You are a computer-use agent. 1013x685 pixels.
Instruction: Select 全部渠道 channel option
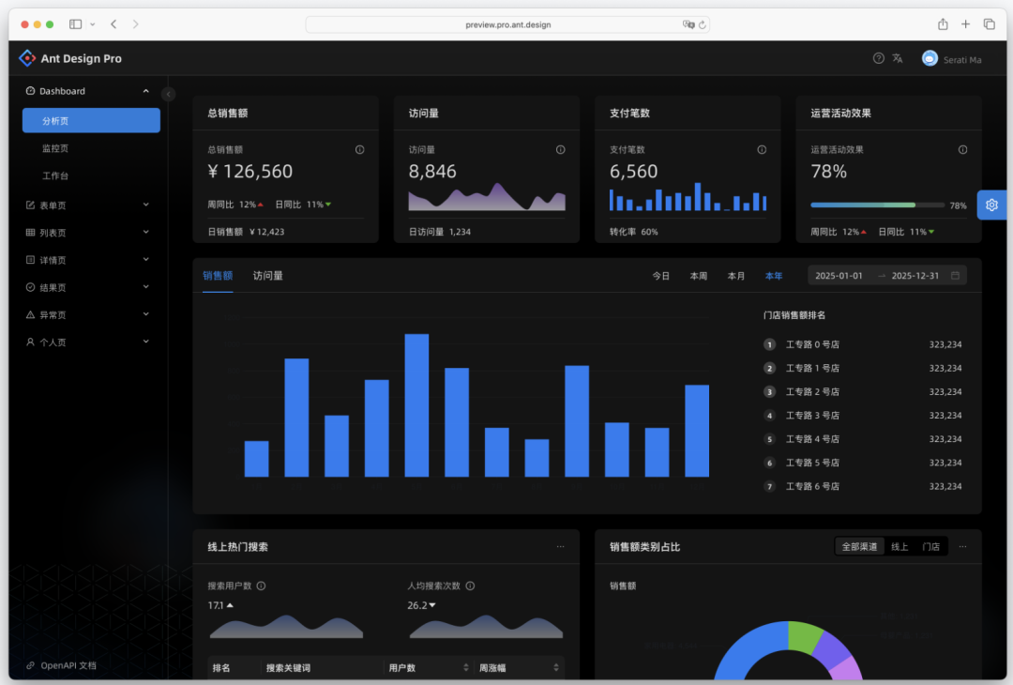(x=859, y=547)
